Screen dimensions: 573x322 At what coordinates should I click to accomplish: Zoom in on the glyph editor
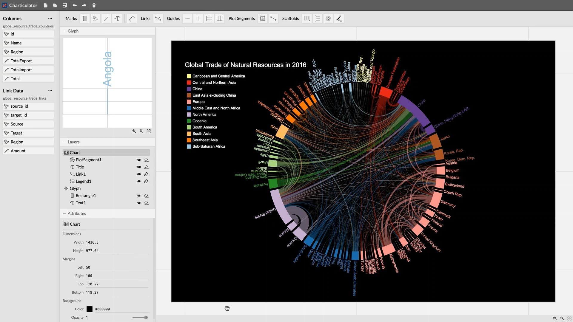134,131
